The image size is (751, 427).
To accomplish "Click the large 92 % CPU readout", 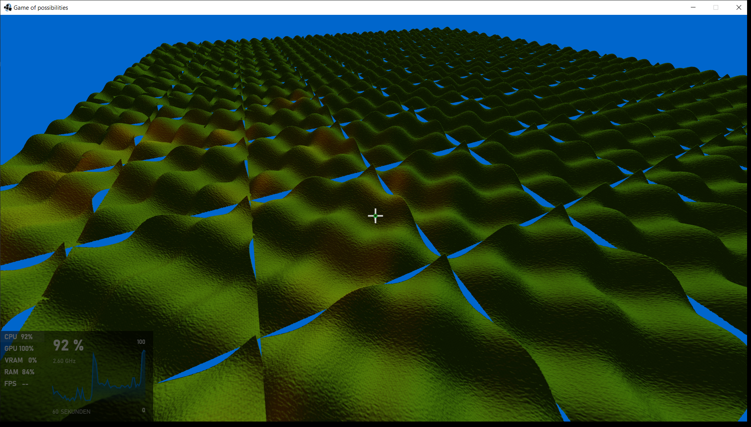I will point(68,345).
